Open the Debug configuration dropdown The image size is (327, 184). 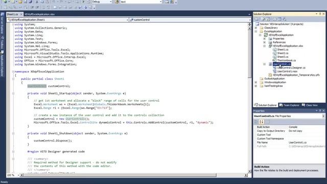point(111,2)
